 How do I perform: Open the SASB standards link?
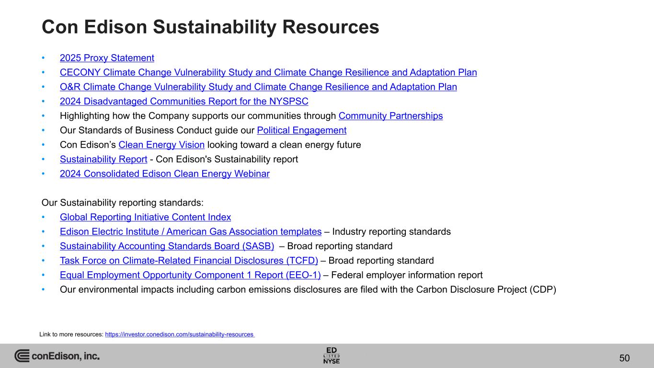pyautogui.click(x=167, y=246)
